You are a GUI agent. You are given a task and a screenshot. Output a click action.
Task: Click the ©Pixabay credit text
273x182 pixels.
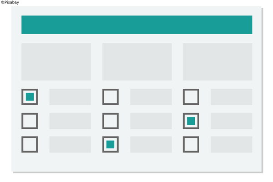tap(10, 3)
